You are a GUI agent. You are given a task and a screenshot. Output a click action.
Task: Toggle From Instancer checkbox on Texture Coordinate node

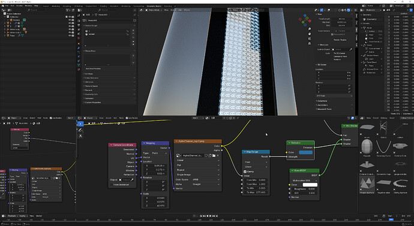click(112, 185)
